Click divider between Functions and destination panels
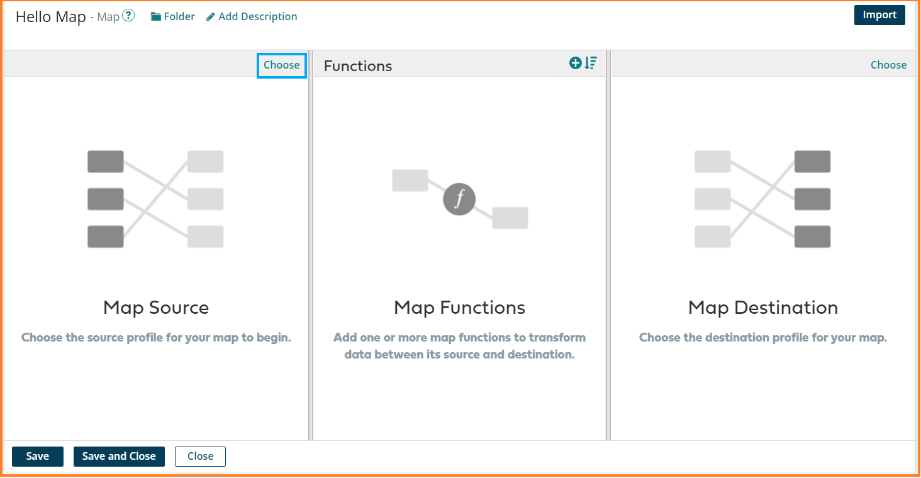921x478 pixels. click(x=608, y=252)
